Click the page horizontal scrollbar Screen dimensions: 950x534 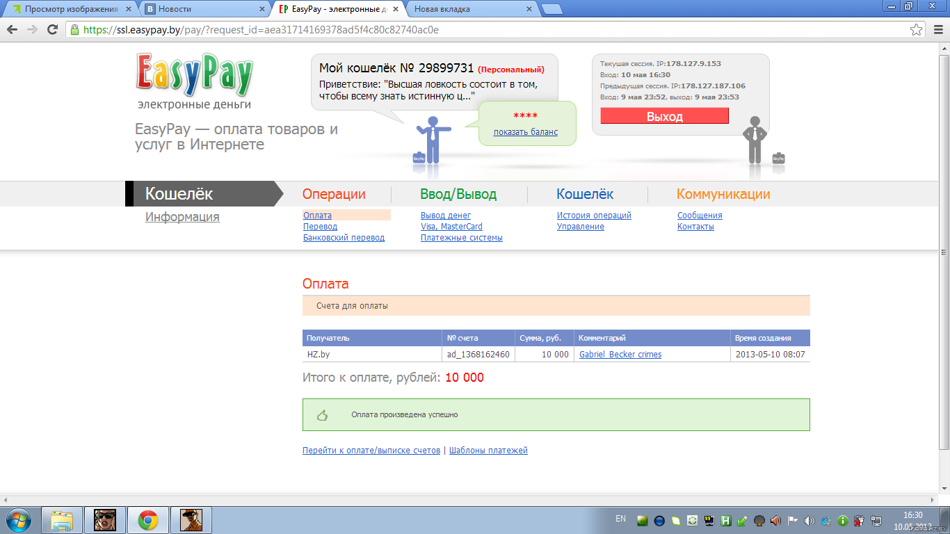pyautogui.click(x=469, y=500)
